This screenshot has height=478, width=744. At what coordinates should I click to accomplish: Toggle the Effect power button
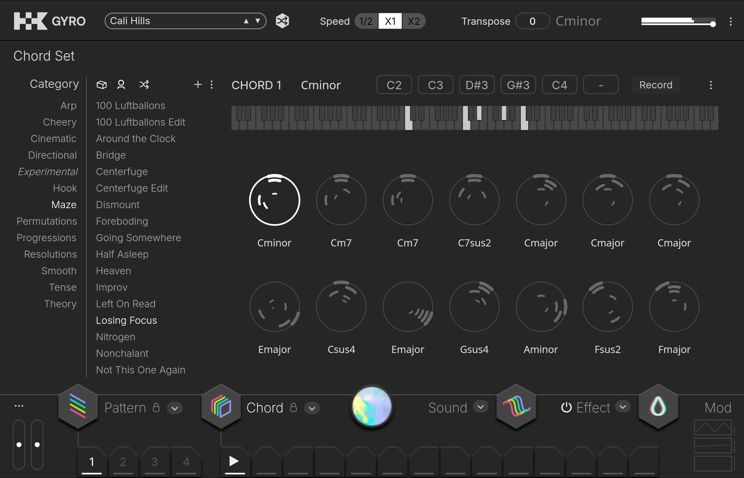[567, 407]
